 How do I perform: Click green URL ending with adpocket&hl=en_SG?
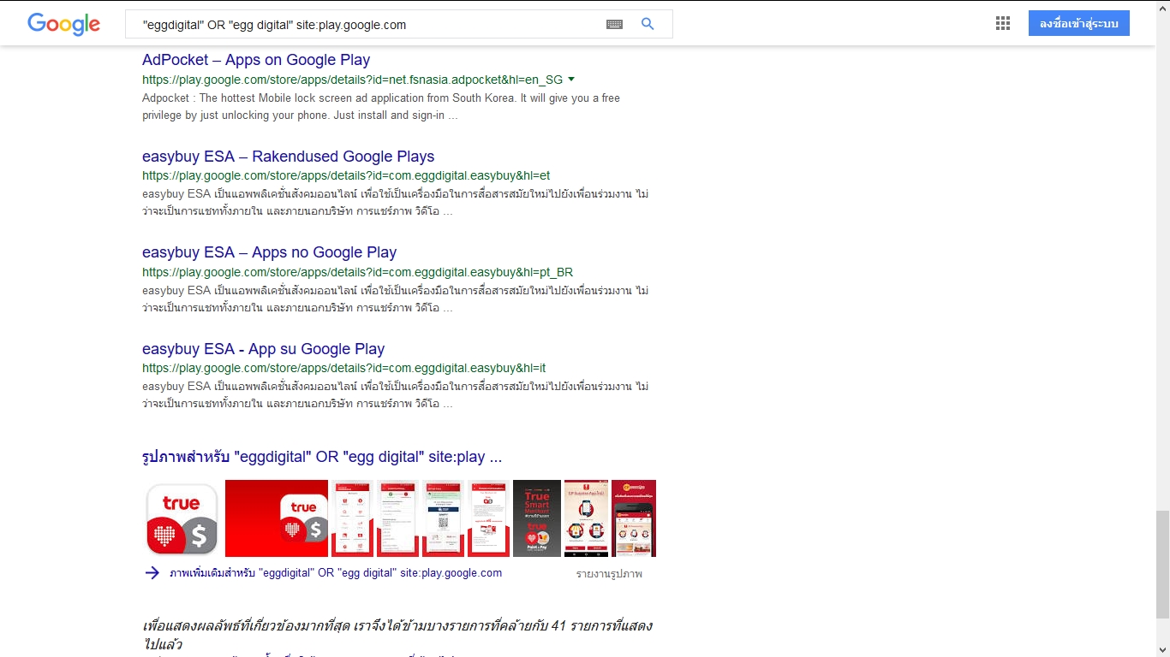(x=352, y=80)
